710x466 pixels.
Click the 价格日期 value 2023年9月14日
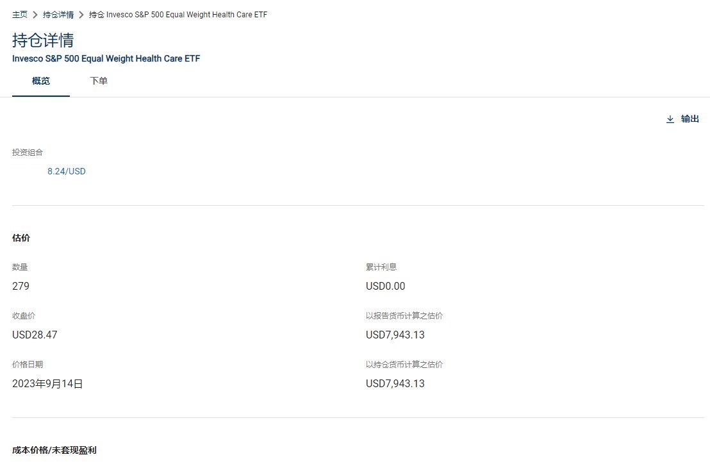(x=47, y=383)
